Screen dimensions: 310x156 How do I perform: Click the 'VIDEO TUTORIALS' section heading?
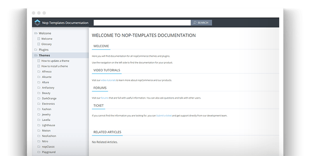click(107, 70)
